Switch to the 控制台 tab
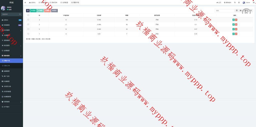 click(x=32, y=2)
